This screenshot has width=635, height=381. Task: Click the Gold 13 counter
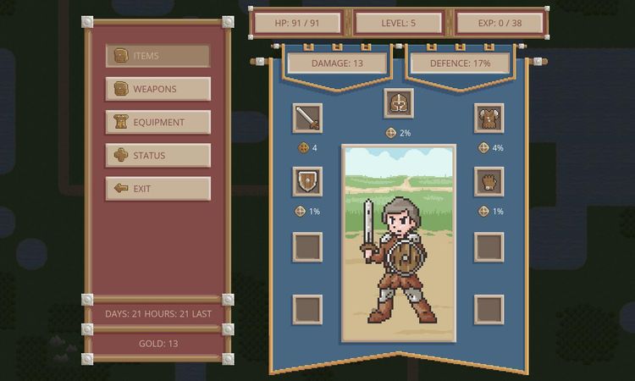[x=158, y=344]
